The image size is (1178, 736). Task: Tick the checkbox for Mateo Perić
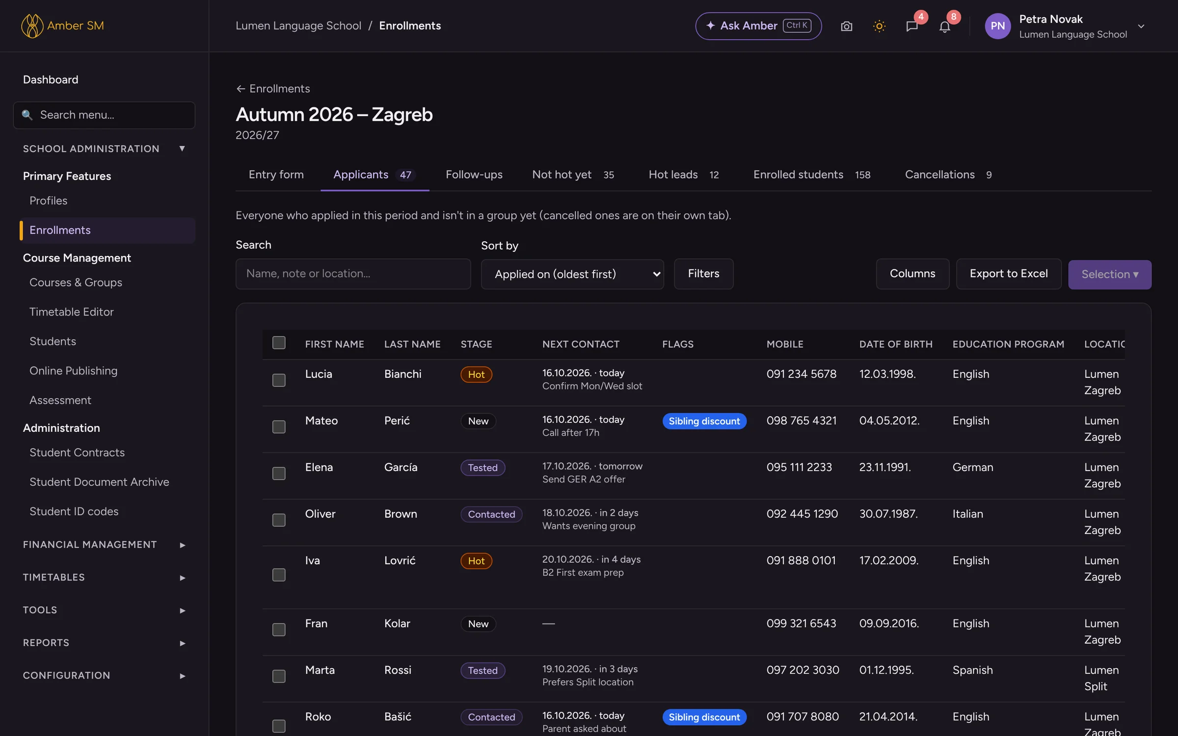click(279, 427)
